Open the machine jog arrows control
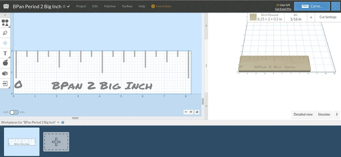 pos(336,6)
